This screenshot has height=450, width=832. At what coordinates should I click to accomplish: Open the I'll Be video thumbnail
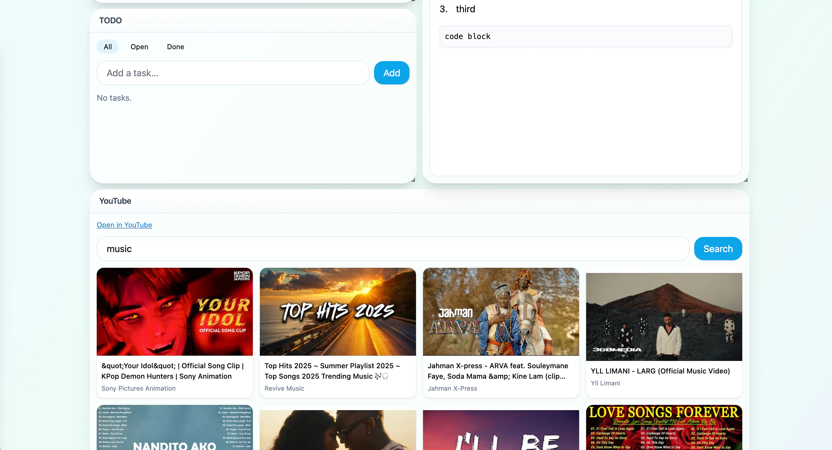(501, 430)
